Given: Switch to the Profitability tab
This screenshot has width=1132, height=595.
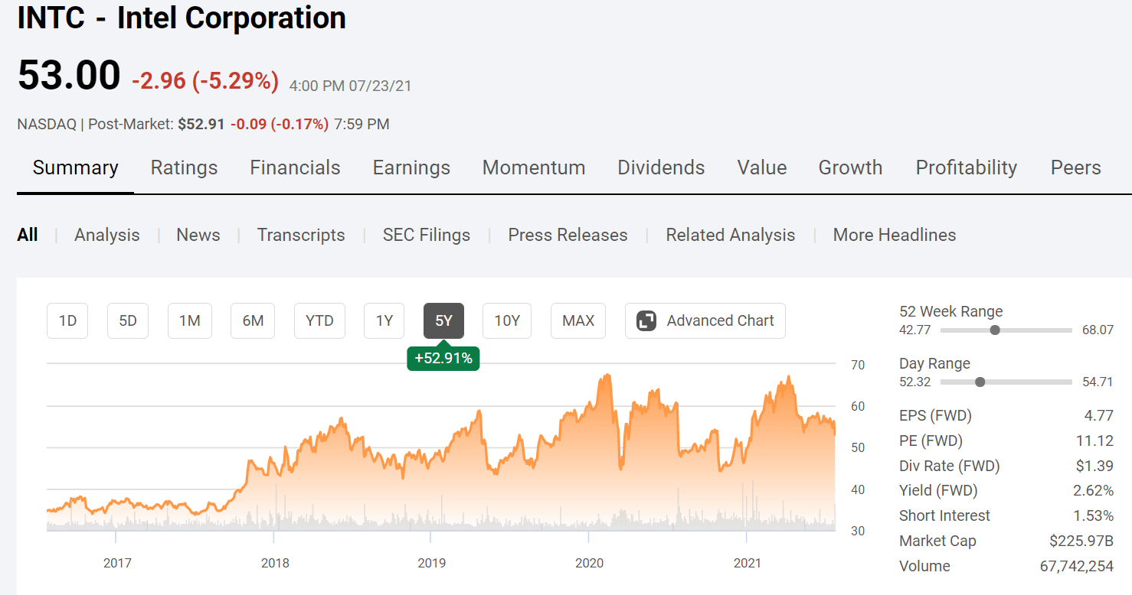Looking at the screenshot, I should pos(966,167).
